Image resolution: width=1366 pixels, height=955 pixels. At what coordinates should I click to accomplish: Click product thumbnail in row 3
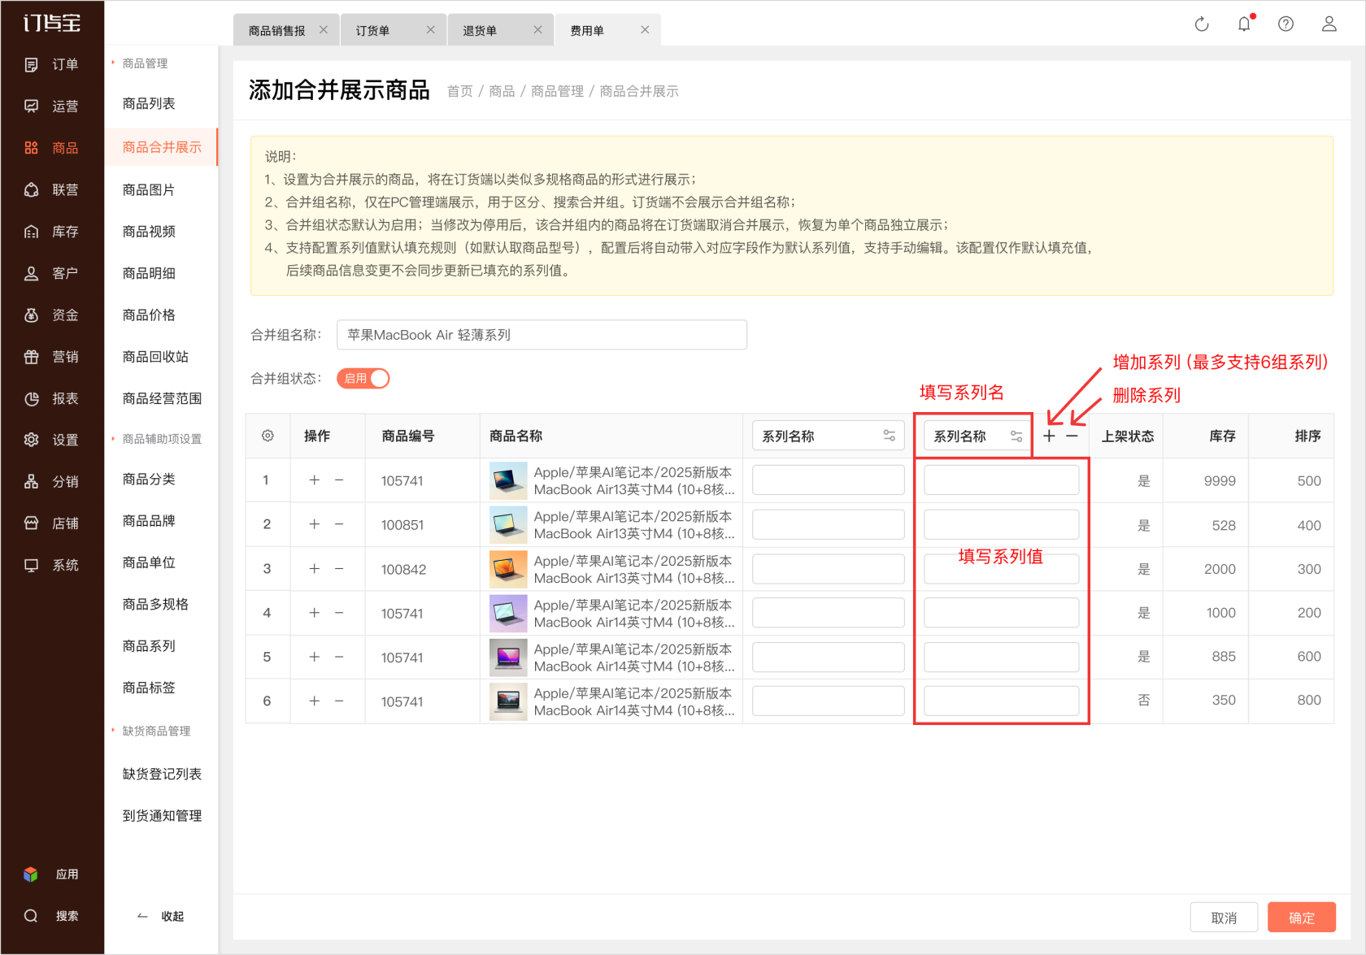pos(508,569)
